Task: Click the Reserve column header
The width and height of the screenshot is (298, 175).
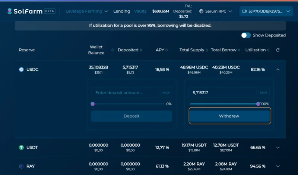Action: point(27,50)
